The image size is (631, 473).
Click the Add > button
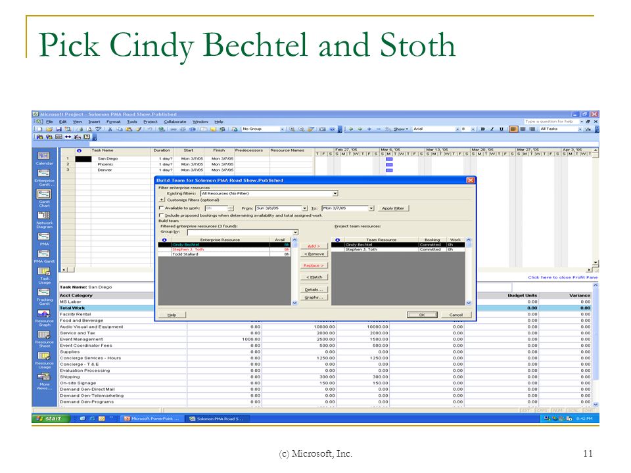pos(314,246)
